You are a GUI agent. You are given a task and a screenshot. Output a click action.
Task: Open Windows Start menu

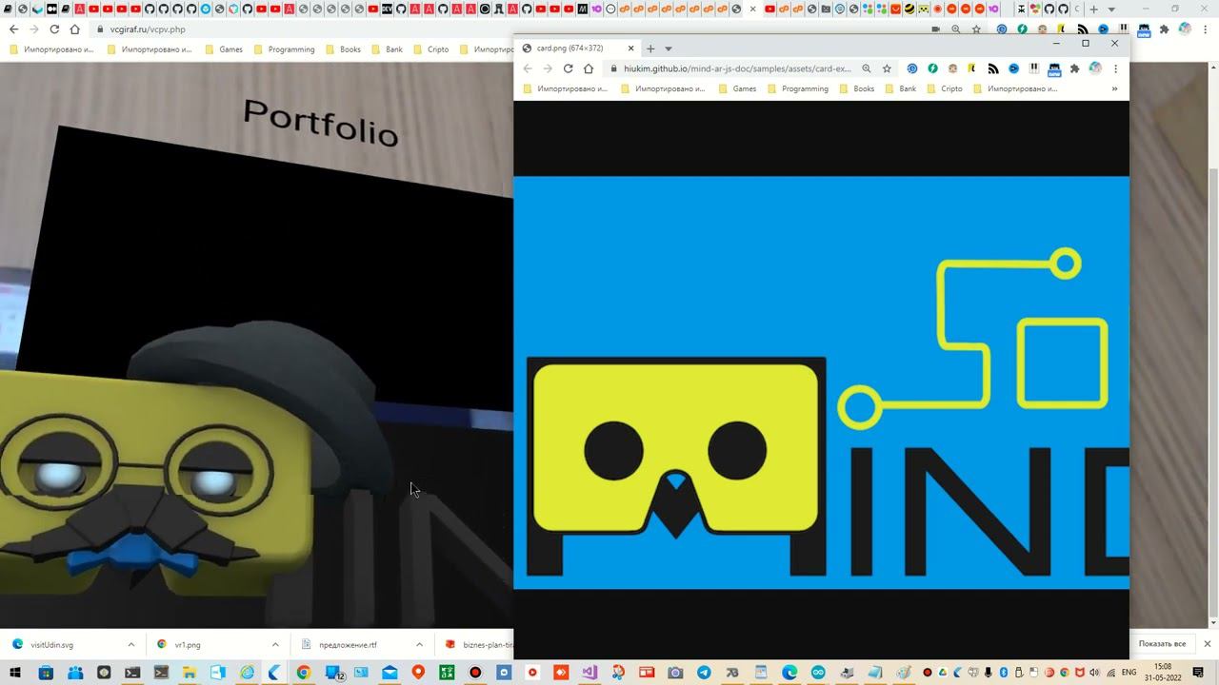click(x=17, y=673)
